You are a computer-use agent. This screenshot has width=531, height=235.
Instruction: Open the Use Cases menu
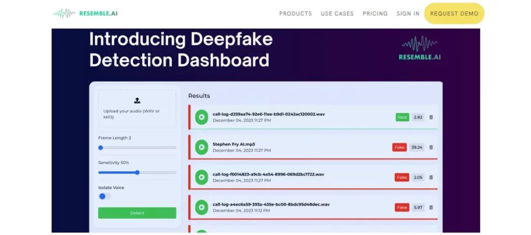pos(337,13)
